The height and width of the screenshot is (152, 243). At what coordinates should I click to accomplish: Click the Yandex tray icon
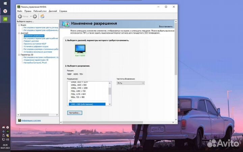coord(7,127)
